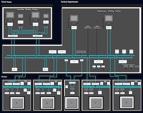Image resolution: width=143 pixels, height=113 pixels.
Task: Select Switch 2 in the Tower Room
Action: (38, 36)
